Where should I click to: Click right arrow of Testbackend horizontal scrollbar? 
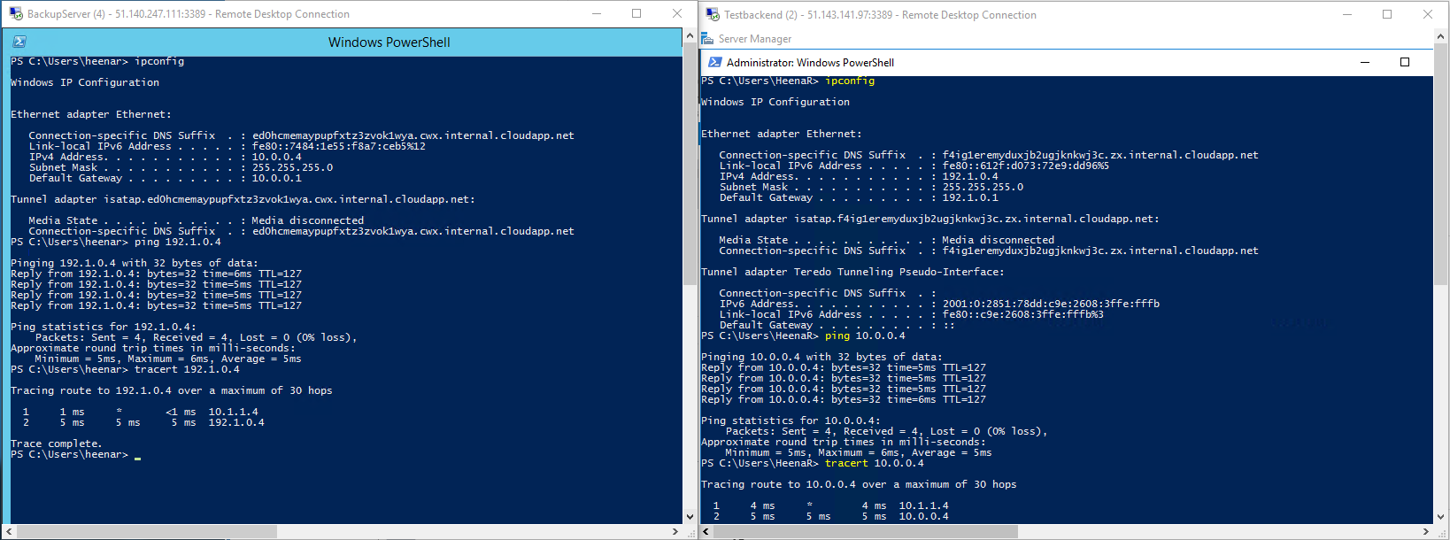pyautogui.click(x=1426, y=531)
